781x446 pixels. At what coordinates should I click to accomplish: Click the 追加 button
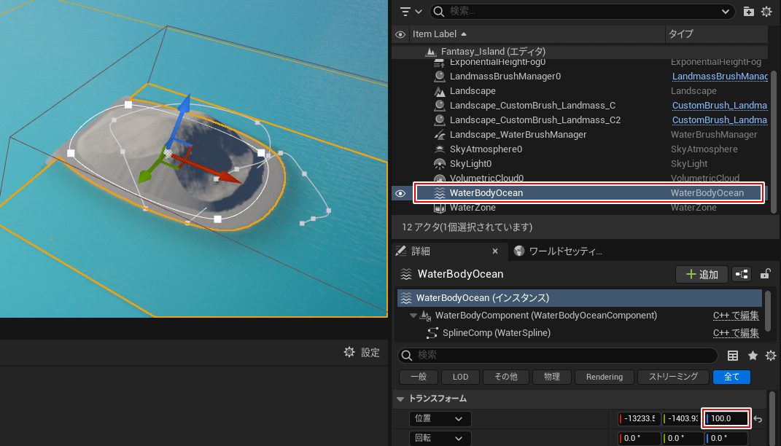pyautogui.click(x=702, y=274)
